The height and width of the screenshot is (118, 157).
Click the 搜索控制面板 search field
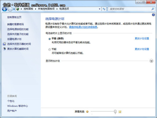130,9
